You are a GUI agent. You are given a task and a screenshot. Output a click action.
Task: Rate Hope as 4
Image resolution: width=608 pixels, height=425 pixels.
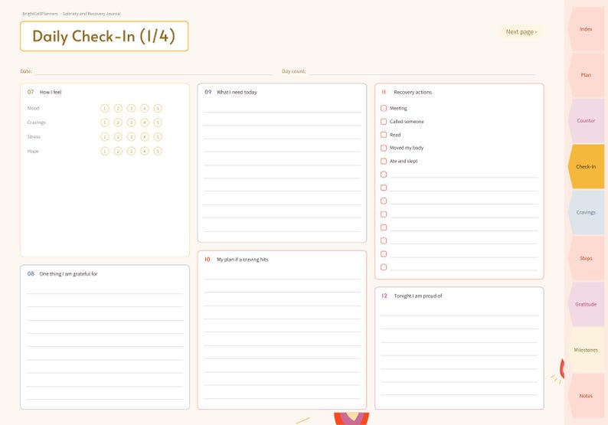click(x=145, y=151)
